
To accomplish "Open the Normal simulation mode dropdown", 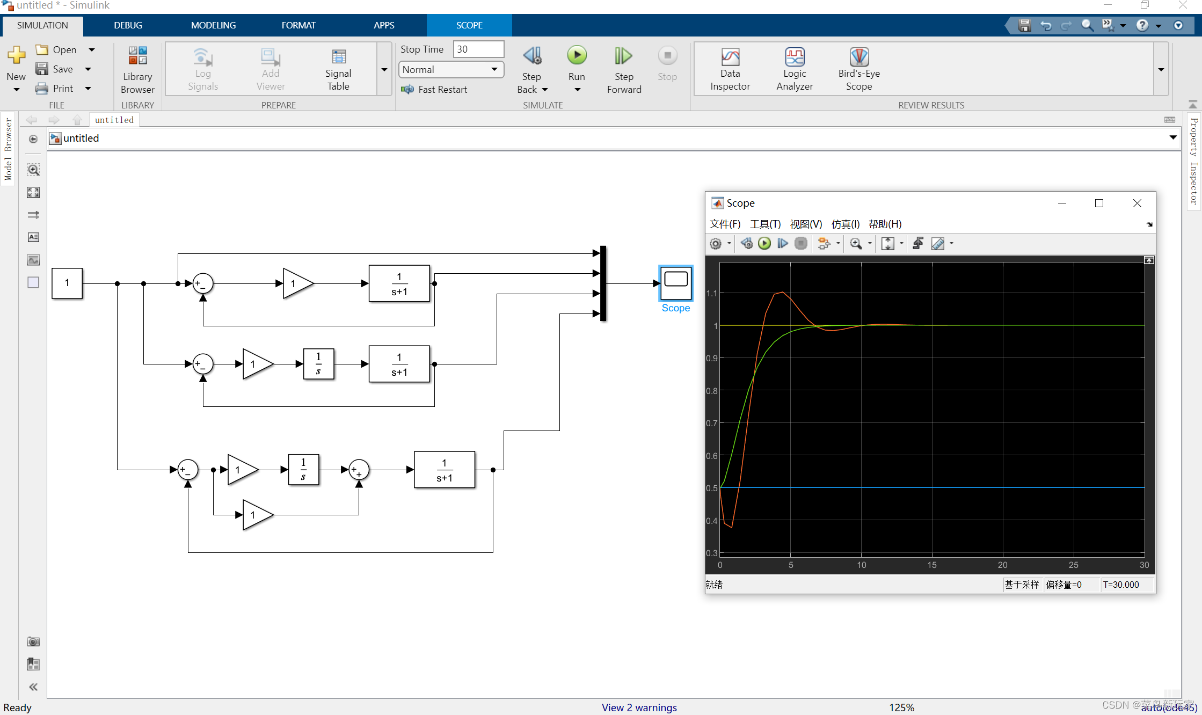I will pos(451,70).
